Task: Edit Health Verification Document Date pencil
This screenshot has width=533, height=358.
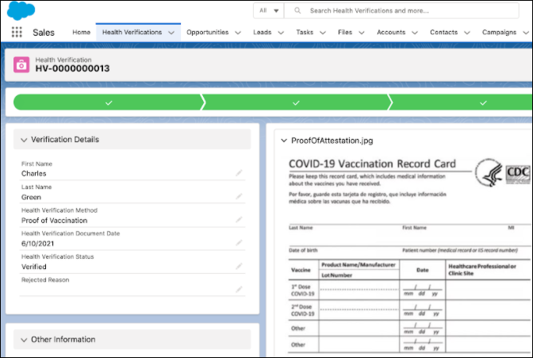Action: 239,243
